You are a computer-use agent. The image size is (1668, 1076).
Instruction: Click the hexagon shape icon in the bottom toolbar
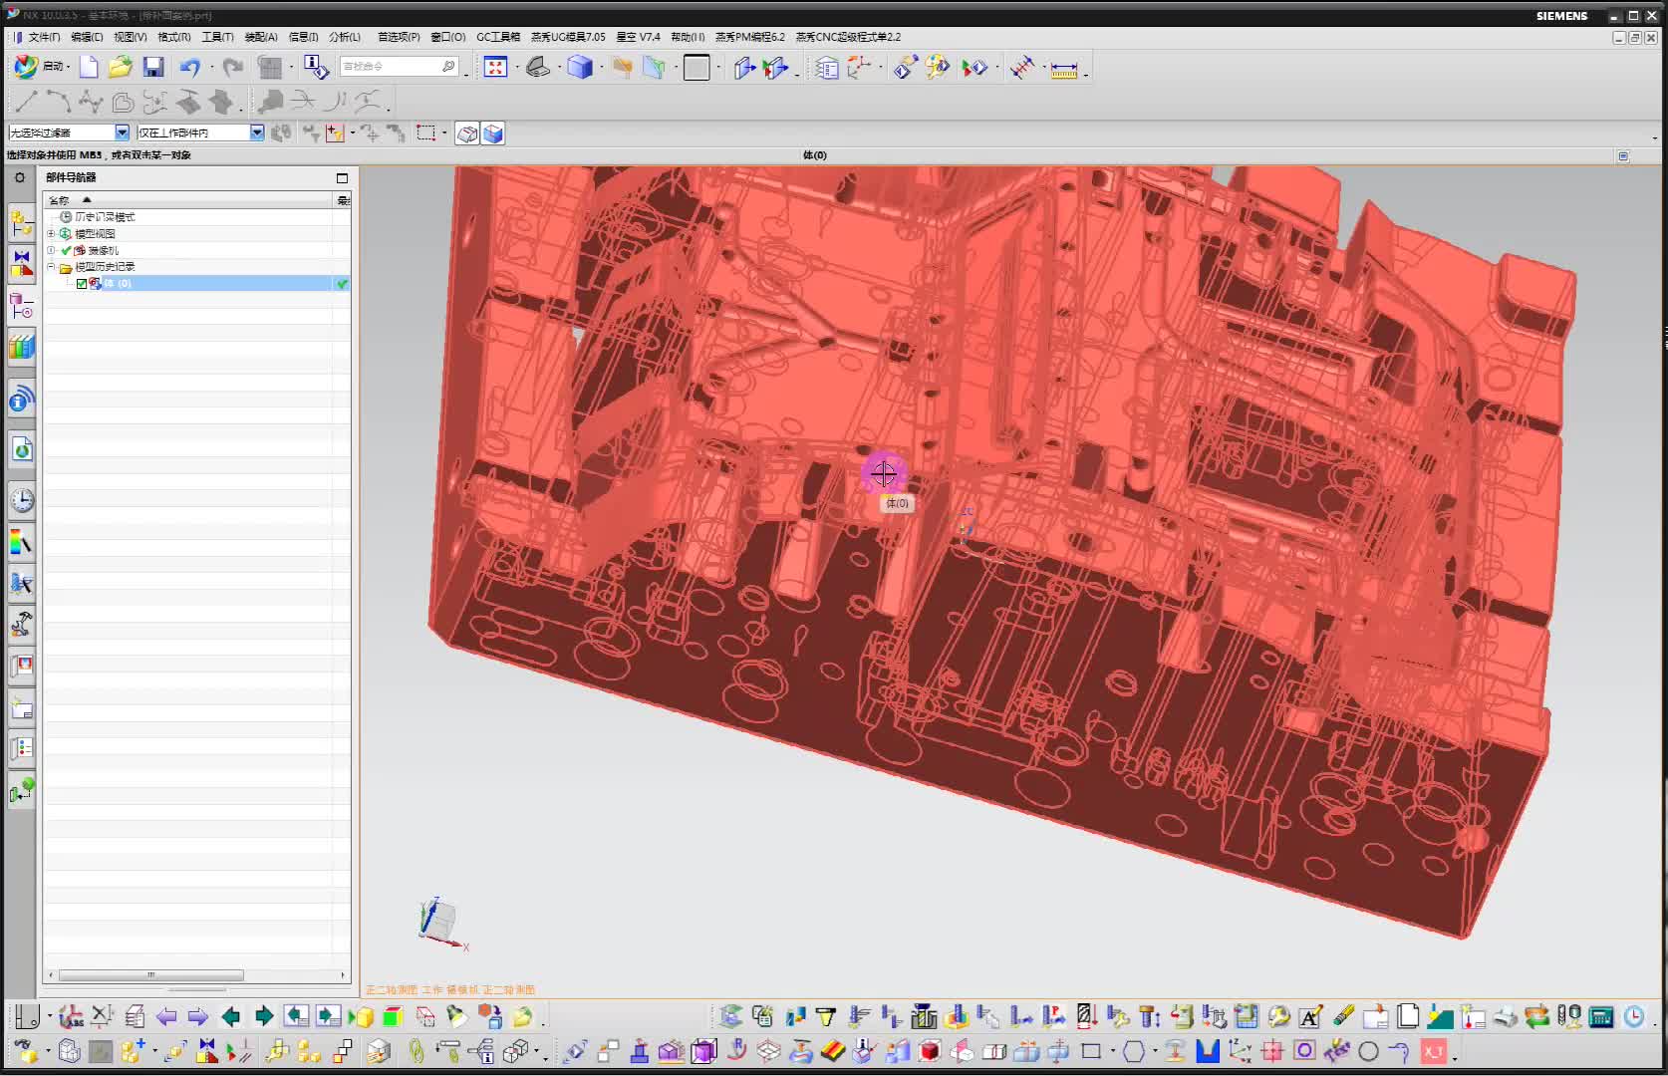(1134, 1051)
